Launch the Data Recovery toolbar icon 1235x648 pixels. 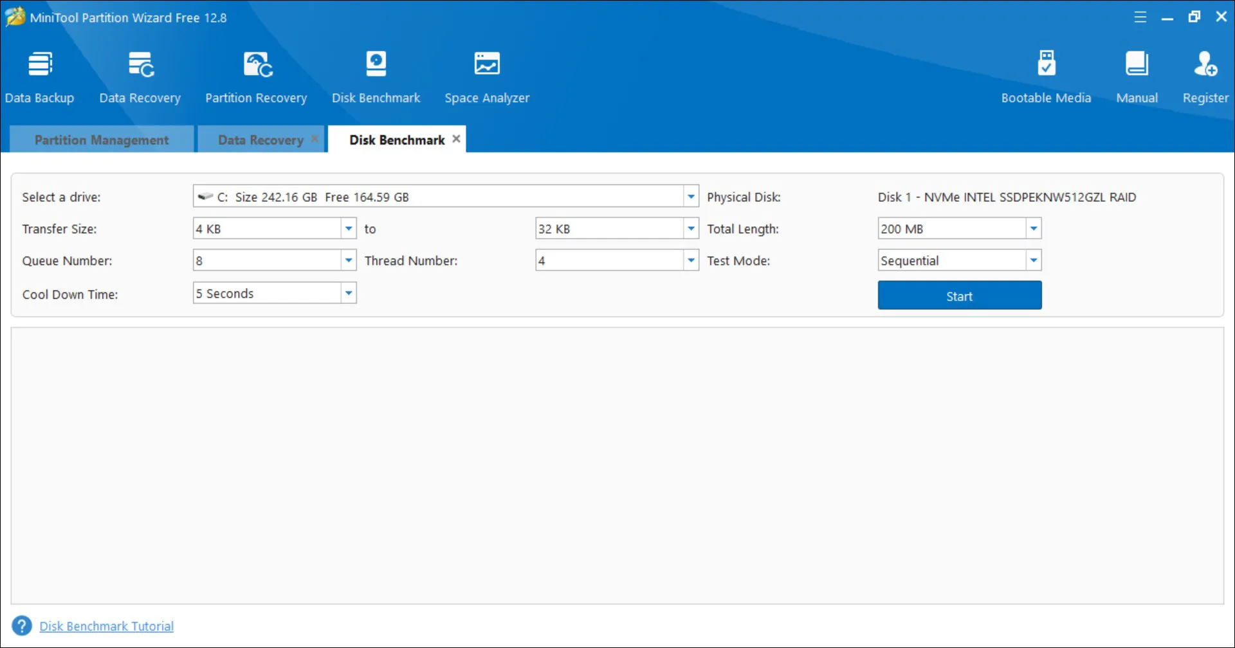[x=140, y=65]
